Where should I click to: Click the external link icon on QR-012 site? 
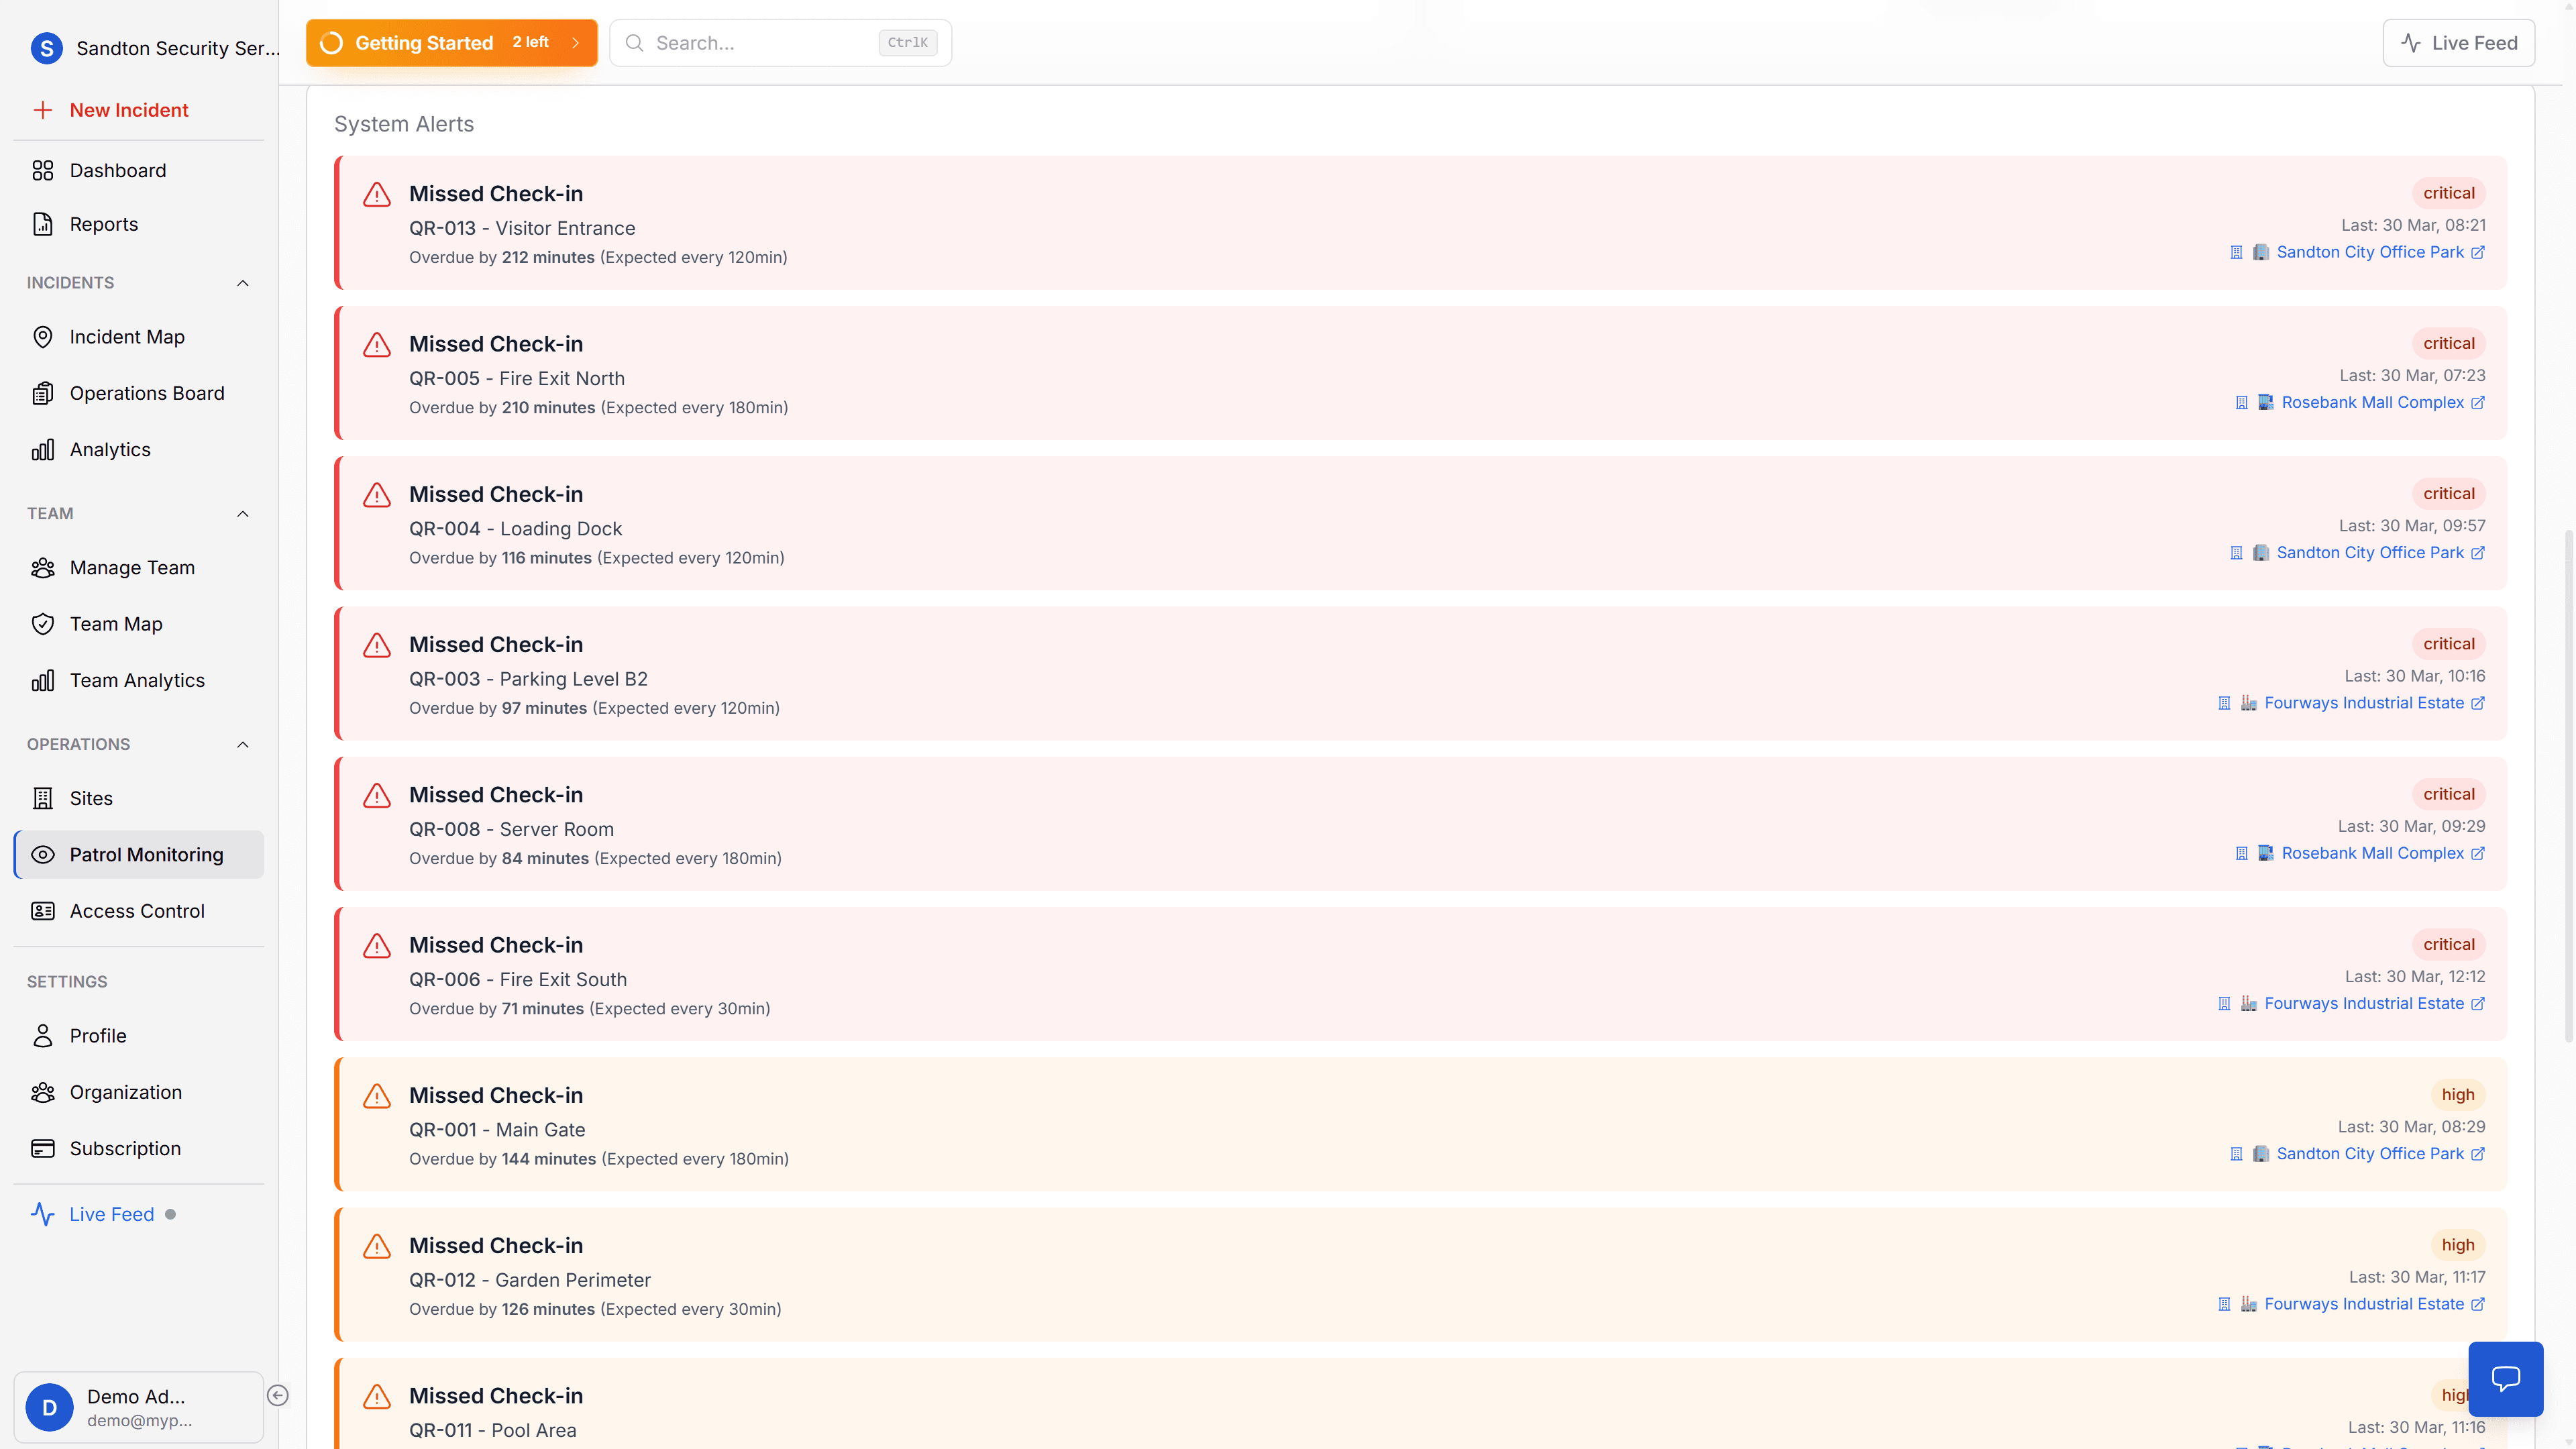pos(2477,1304)
